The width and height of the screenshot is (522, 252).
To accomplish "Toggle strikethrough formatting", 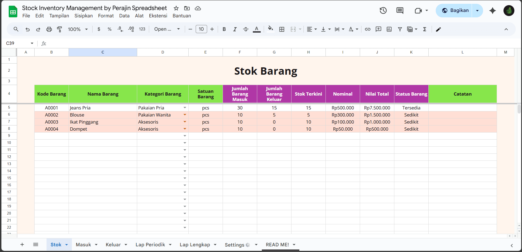I will point(245,29).
